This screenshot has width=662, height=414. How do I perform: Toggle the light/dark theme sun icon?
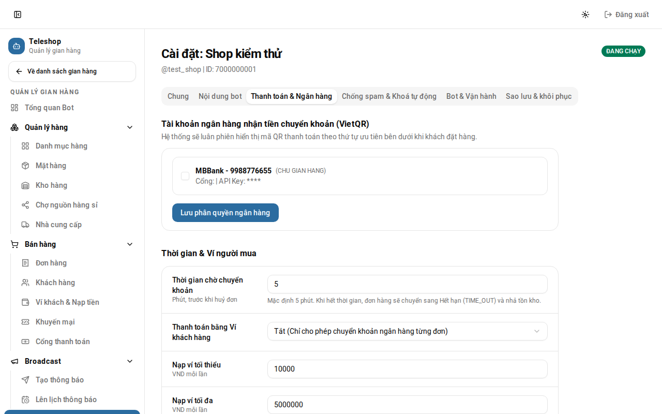tap(585, 14)
